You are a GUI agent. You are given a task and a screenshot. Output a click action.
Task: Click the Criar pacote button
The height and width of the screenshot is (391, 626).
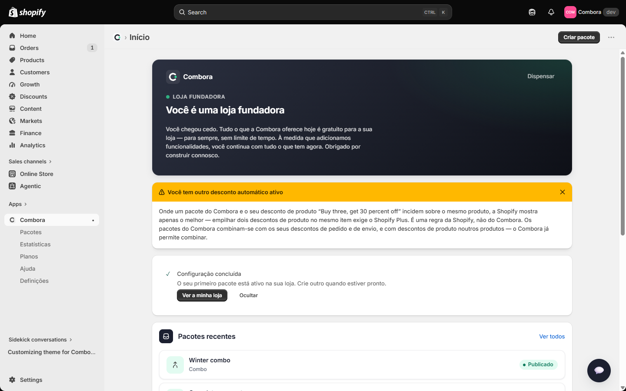coord(579,37)
